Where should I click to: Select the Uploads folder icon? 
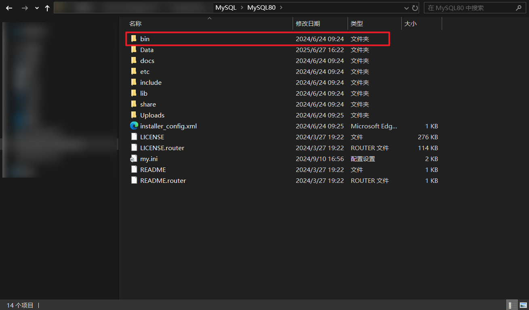(x=134, y=115)
